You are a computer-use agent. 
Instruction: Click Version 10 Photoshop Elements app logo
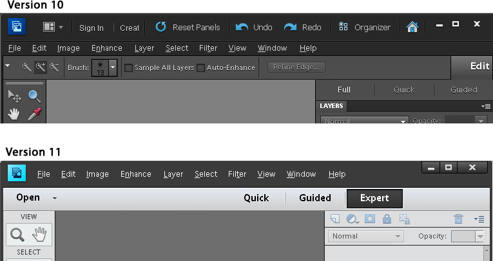[17, 26]
